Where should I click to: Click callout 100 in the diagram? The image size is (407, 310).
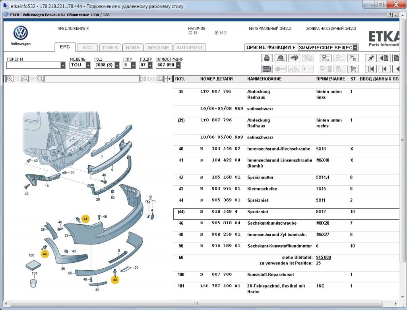tap(31, 255)
